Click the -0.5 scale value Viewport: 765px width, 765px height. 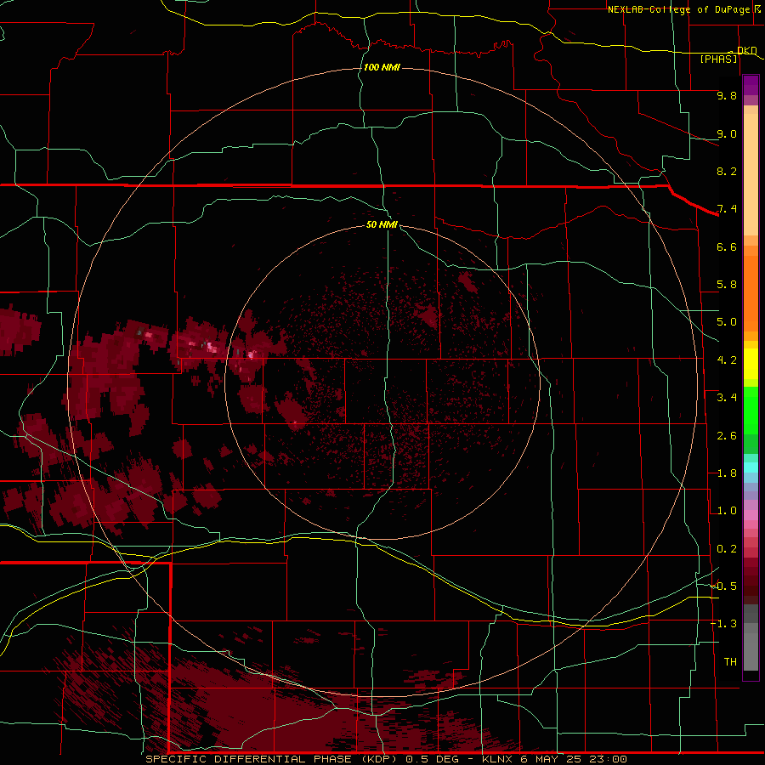click(x=724, y=586)
